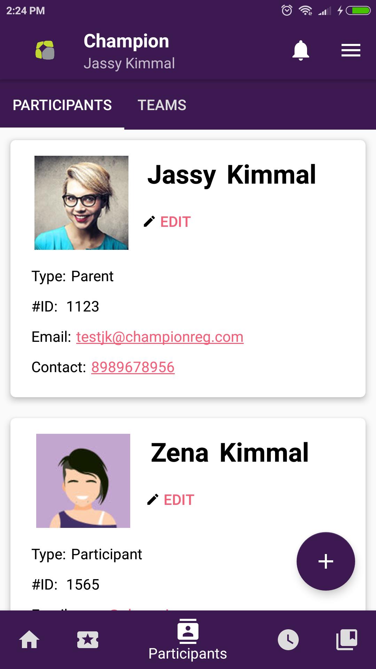
Task: Open the bookmarks library icon tab
Action: coord(347,640)
